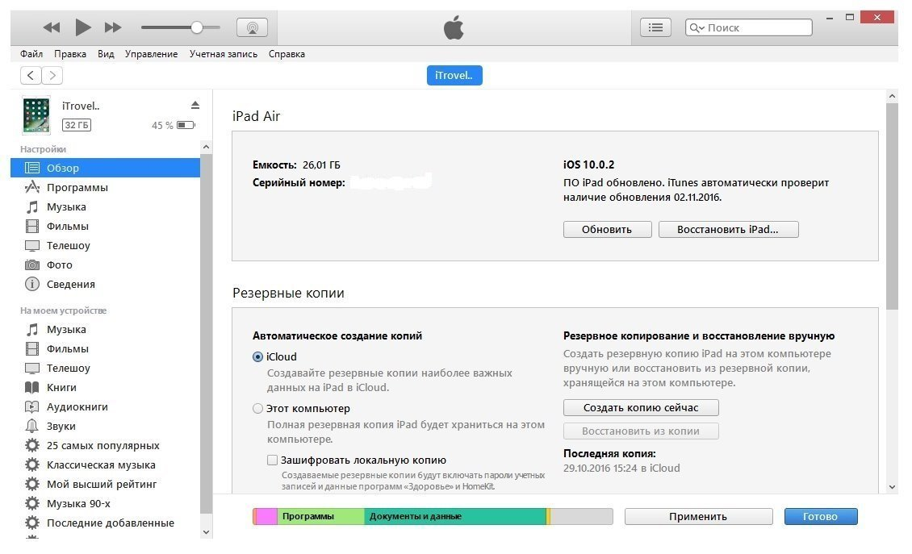
Task: Open the AirPlay output button
Action: (253, 27)
